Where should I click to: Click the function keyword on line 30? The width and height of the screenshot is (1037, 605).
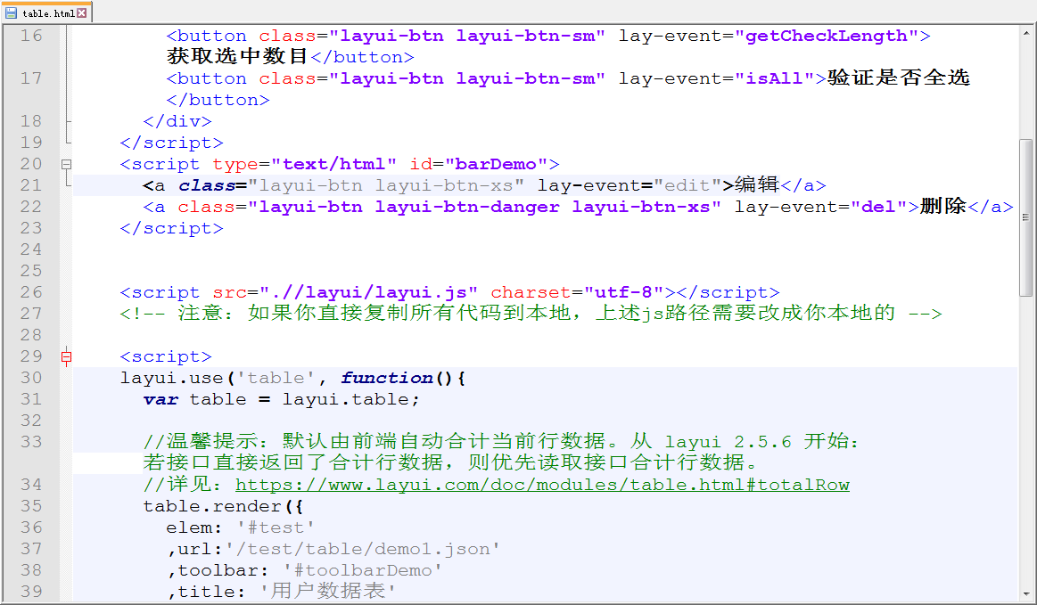coord(386,378)
